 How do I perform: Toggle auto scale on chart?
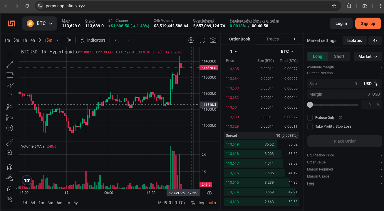click(x=212, y=203)
